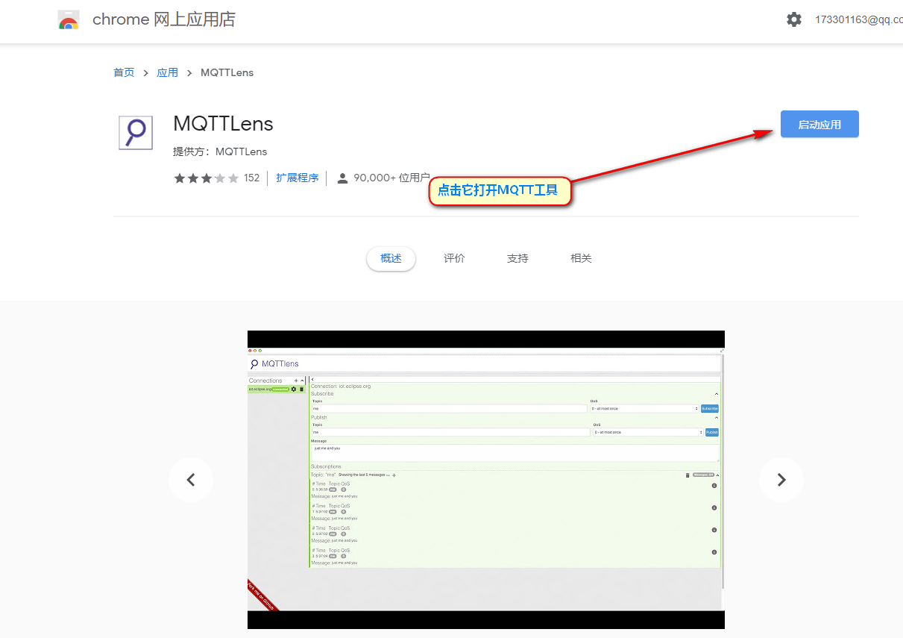Click the star rating icons
Image resolution: width=903 pixels, height=638 pixels.
207,178
